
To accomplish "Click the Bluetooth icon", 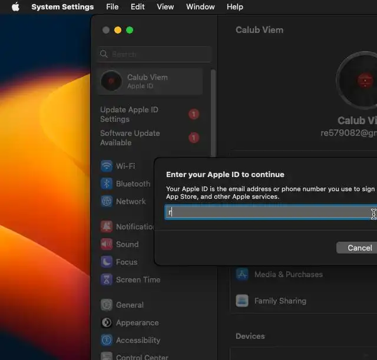I will [107, 184].
